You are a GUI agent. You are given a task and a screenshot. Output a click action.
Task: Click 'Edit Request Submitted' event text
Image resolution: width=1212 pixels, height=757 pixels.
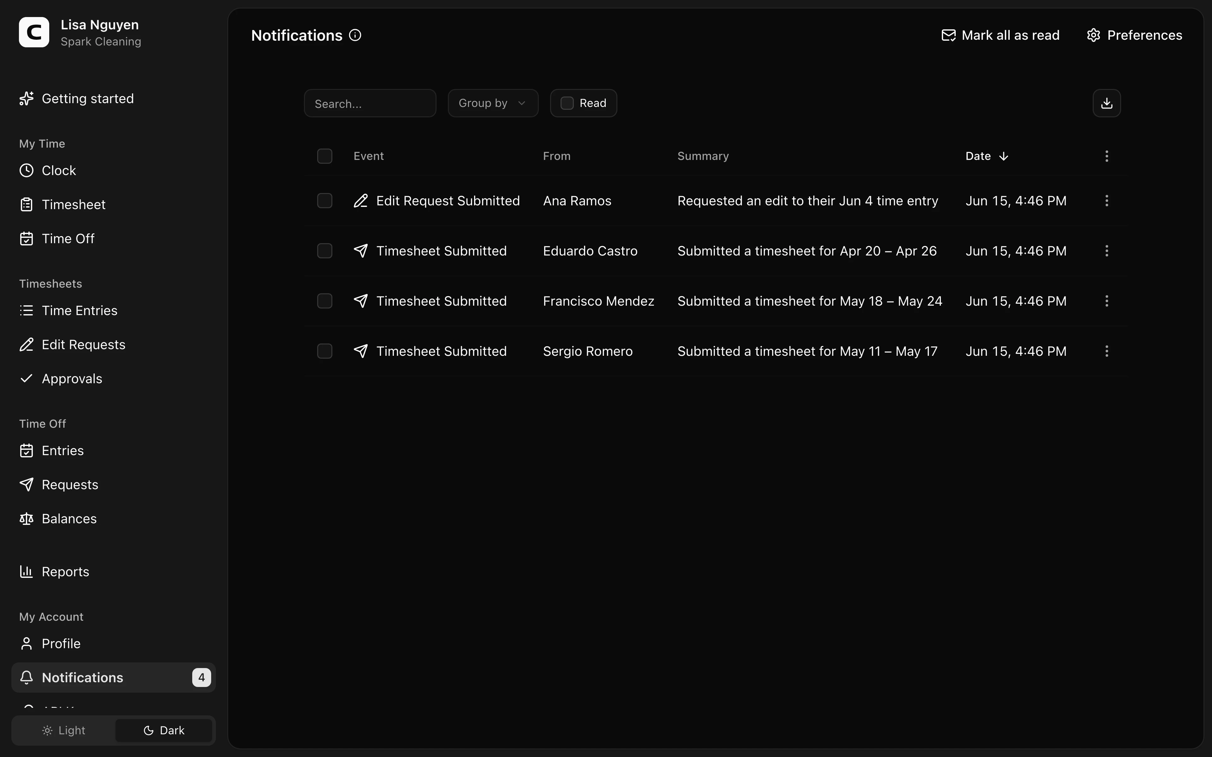click(448, 201)
